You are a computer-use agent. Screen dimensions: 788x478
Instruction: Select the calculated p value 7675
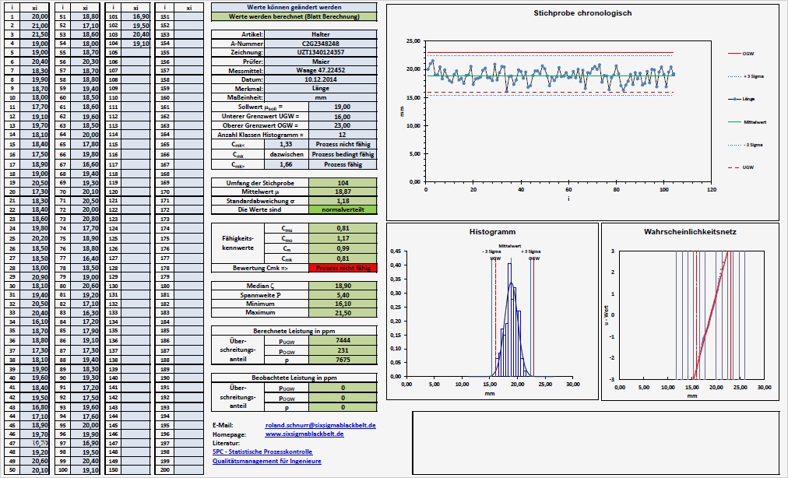[x=343, y=360]
